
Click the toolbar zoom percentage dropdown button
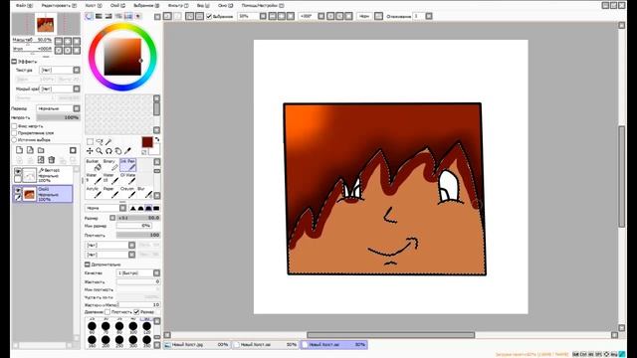(x=263, y=16)
